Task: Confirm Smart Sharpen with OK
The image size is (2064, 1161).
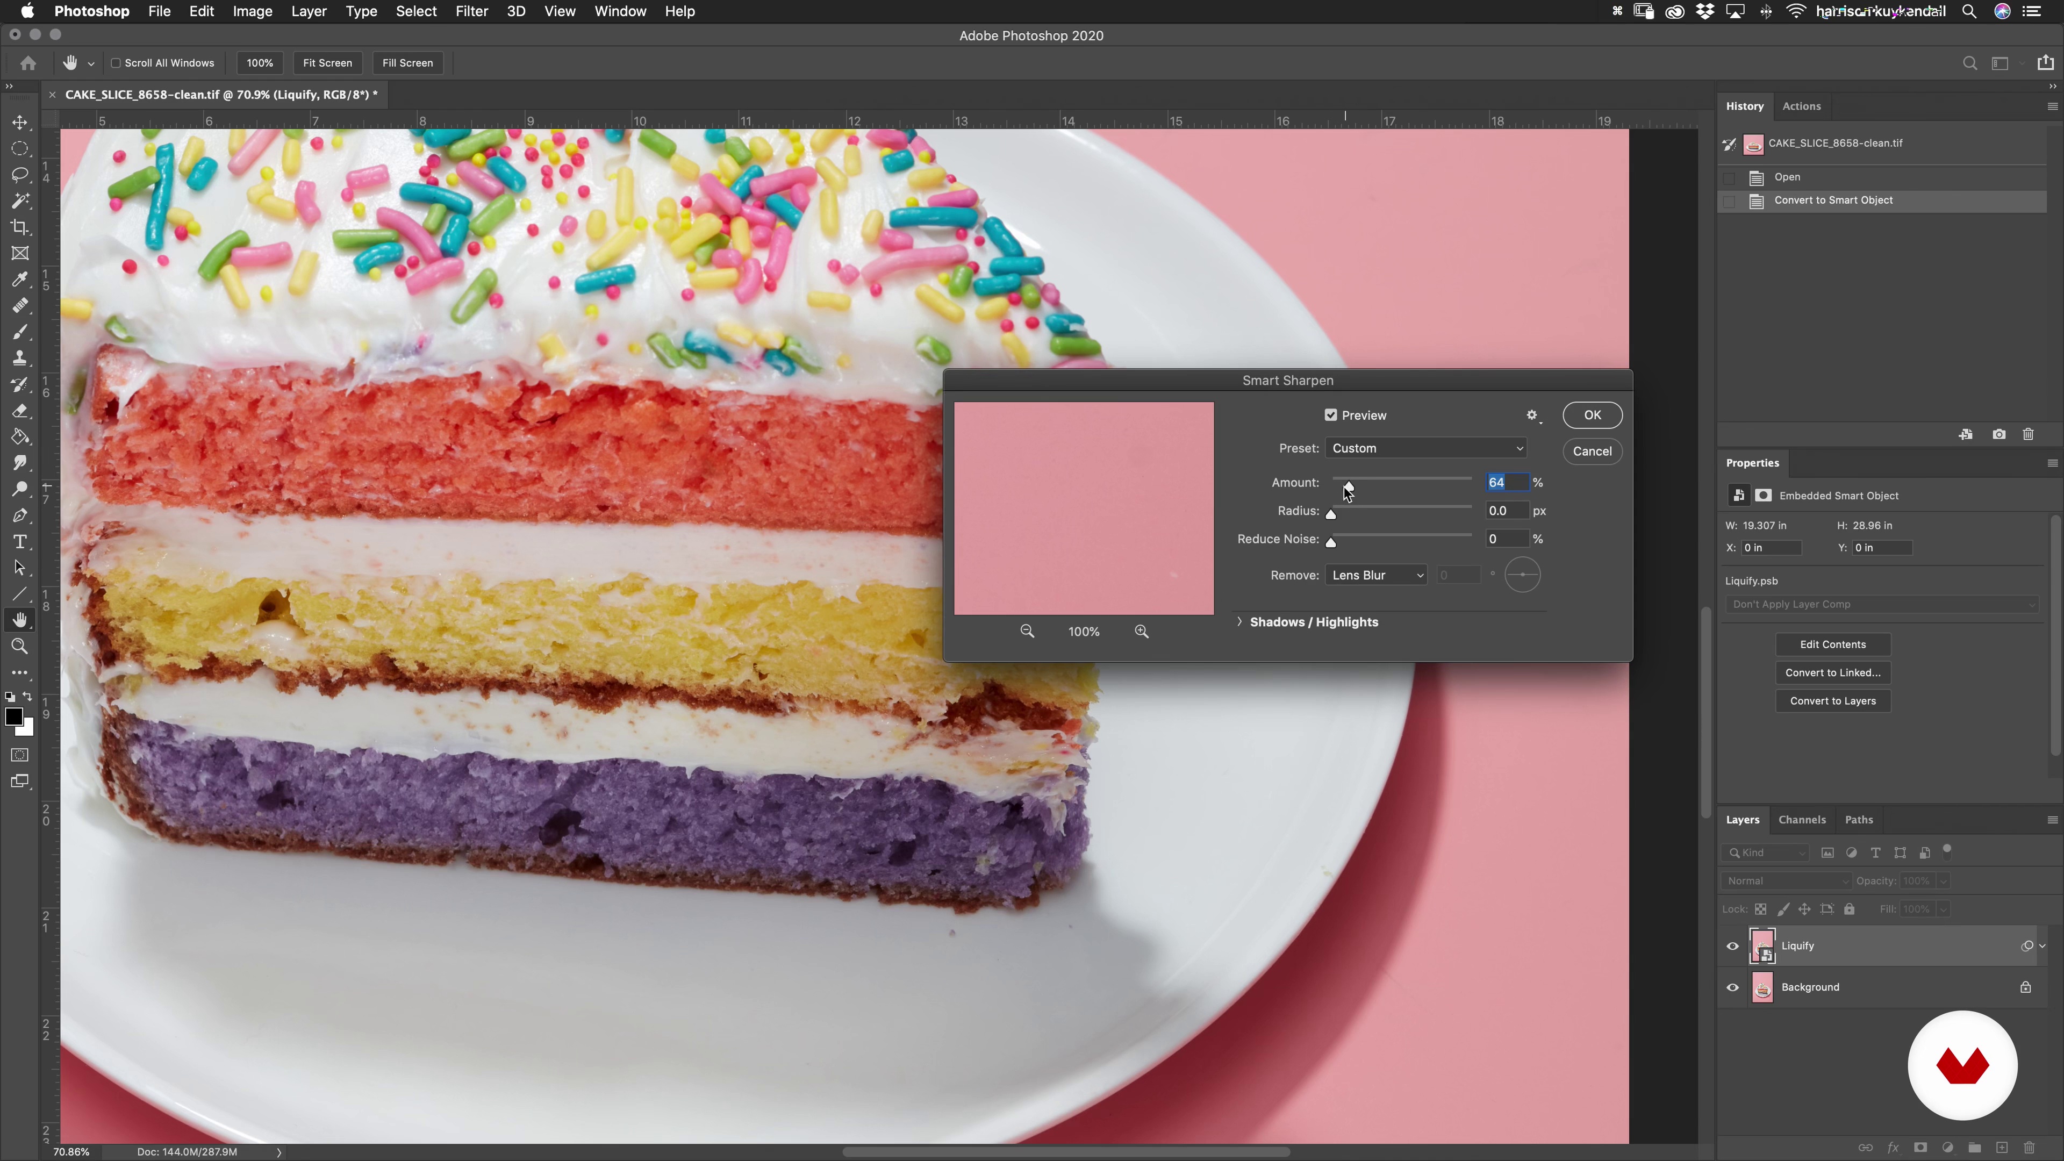Action: [1592, 415]
